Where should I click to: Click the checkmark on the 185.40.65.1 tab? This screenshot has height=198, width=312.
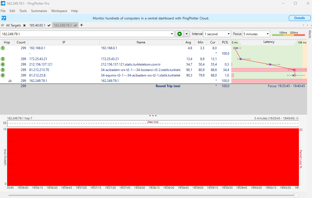click(49, 25)
